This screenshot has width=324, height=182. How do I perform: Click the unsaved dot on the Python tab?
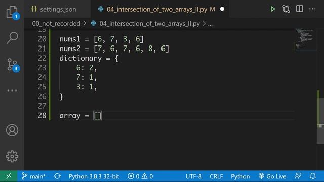coord(222,9)
